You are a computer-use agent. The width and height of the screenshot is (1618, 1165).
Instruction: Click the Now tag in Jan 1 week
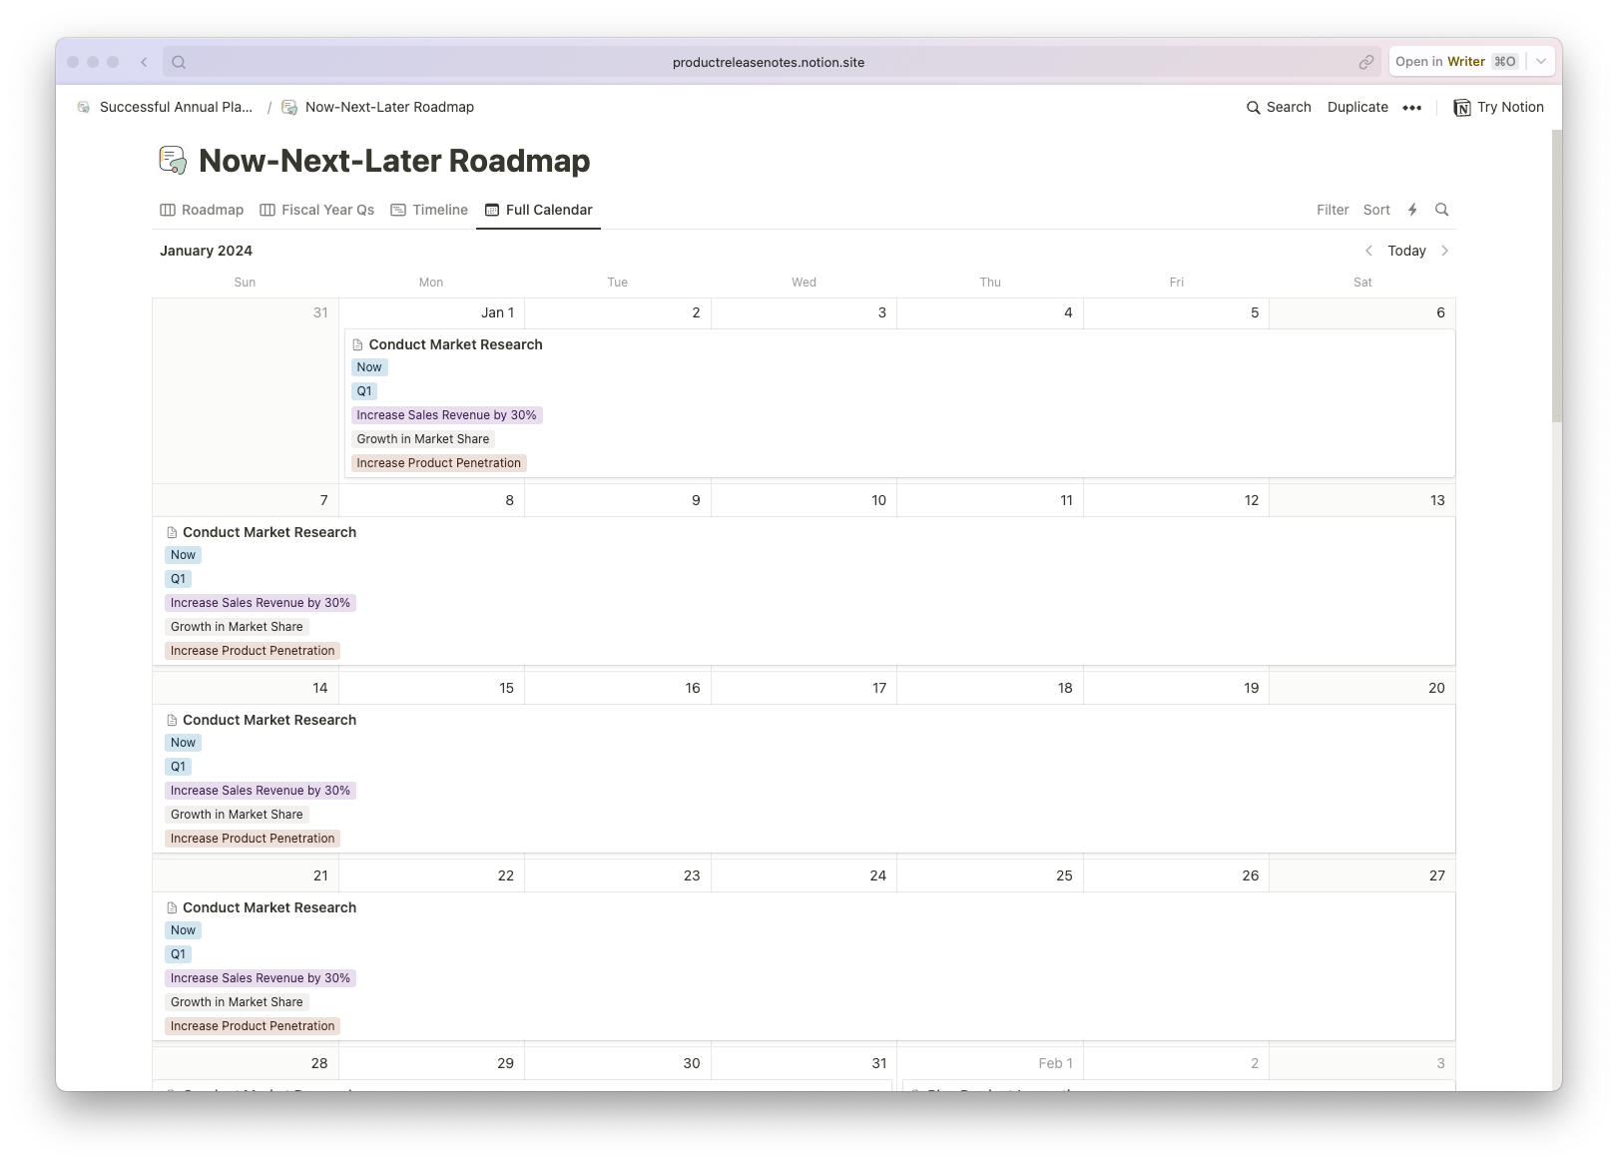(x=369, y=367)
